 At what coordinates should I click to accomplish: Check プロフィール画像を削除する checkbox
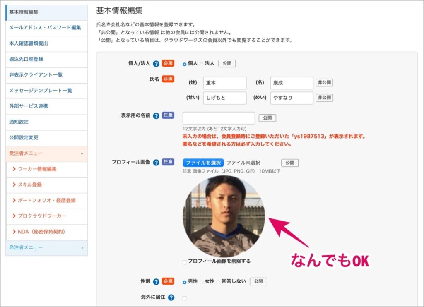[184, 262]
